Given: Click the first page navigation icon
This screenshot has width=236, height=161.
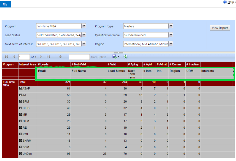Looking at the screenshot, I should [6, 57].
